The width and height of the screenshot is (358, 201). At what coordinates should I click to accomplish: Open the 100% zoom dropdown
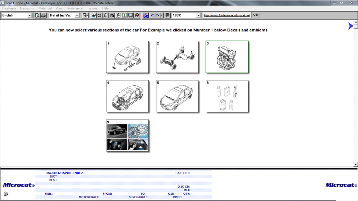point(198,15)
